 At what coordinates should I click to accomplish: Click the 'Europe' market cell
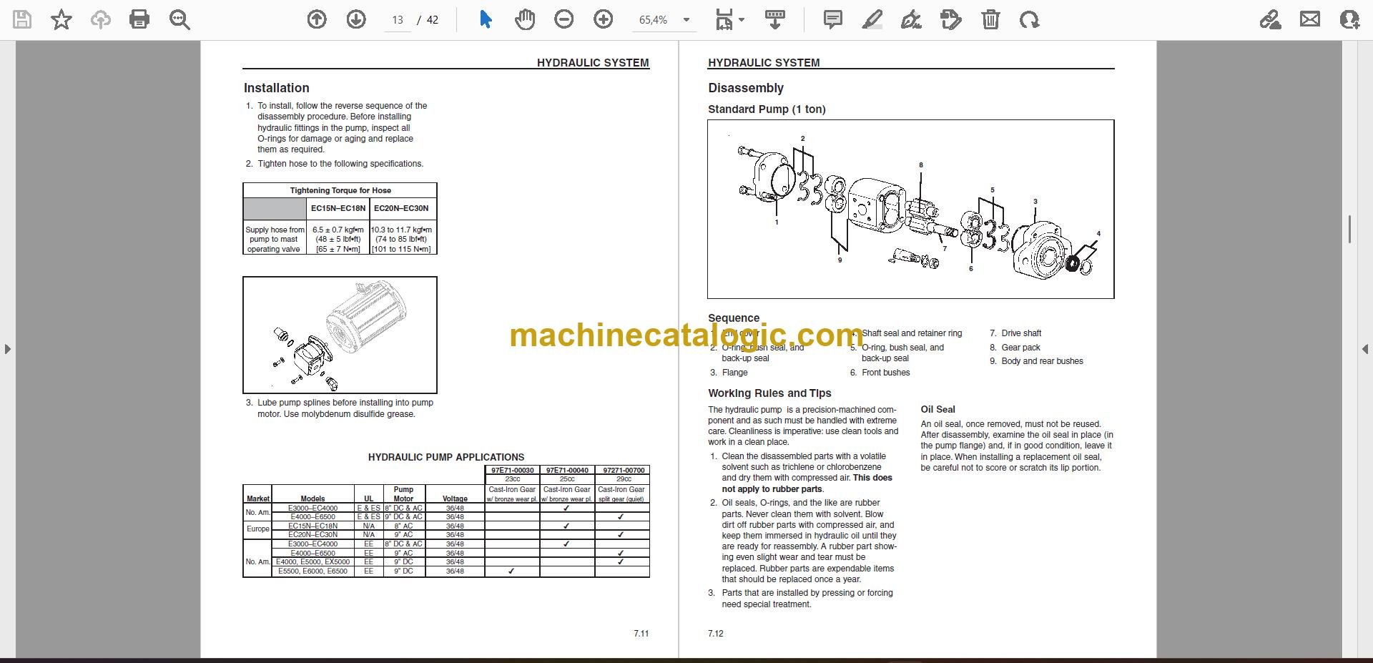pyautogui.click(x=258, y=530)
